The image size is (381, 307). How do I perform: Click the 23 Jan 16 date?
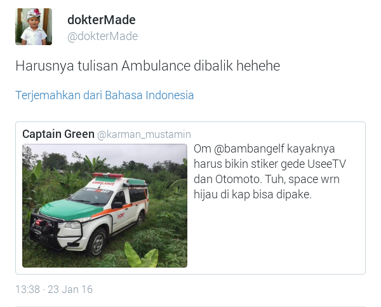[x=70, y=289]
